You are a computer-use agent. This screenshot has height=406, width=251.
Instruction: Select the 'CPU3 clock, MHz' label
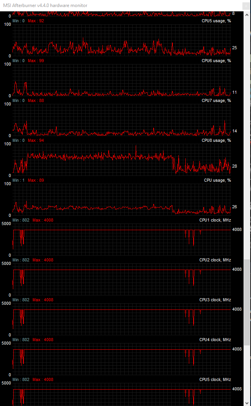[215, 300]
